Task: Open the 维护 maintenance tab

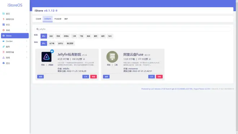Action: click(66, 19)
